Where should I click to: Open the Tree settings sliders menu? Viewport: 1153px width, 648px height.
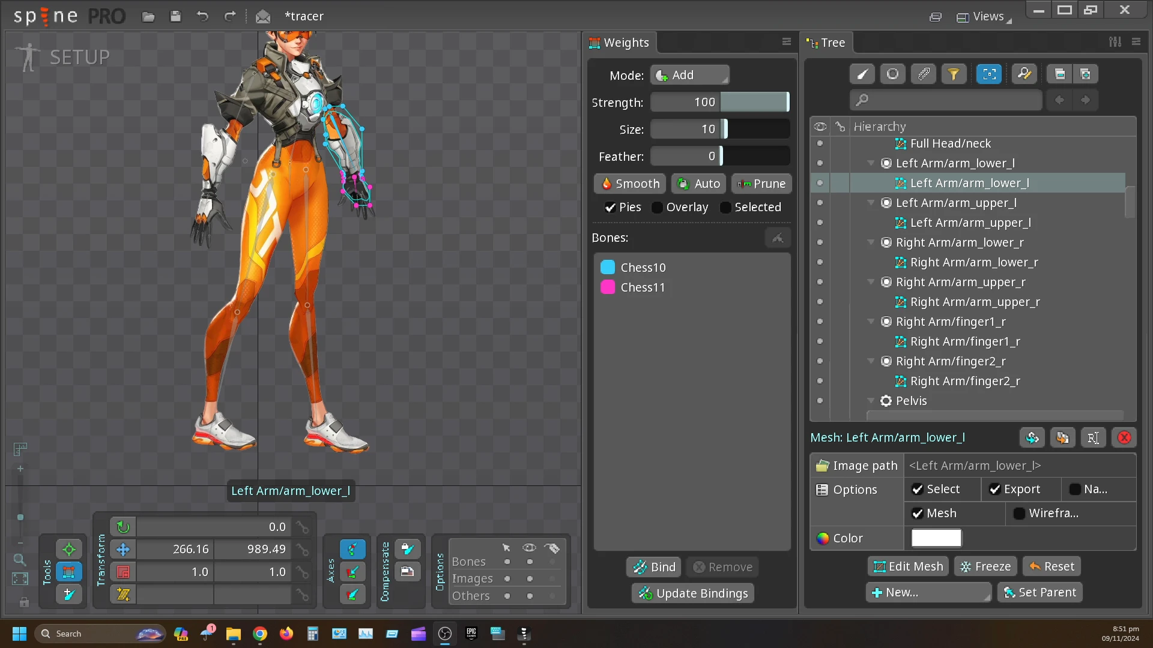1115,41
